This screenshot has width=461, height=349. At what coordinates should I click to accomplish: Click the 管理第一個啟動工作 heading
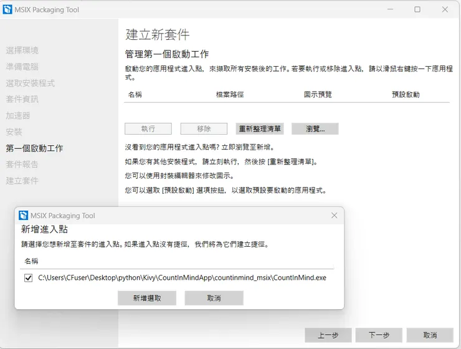click(167, 54)
